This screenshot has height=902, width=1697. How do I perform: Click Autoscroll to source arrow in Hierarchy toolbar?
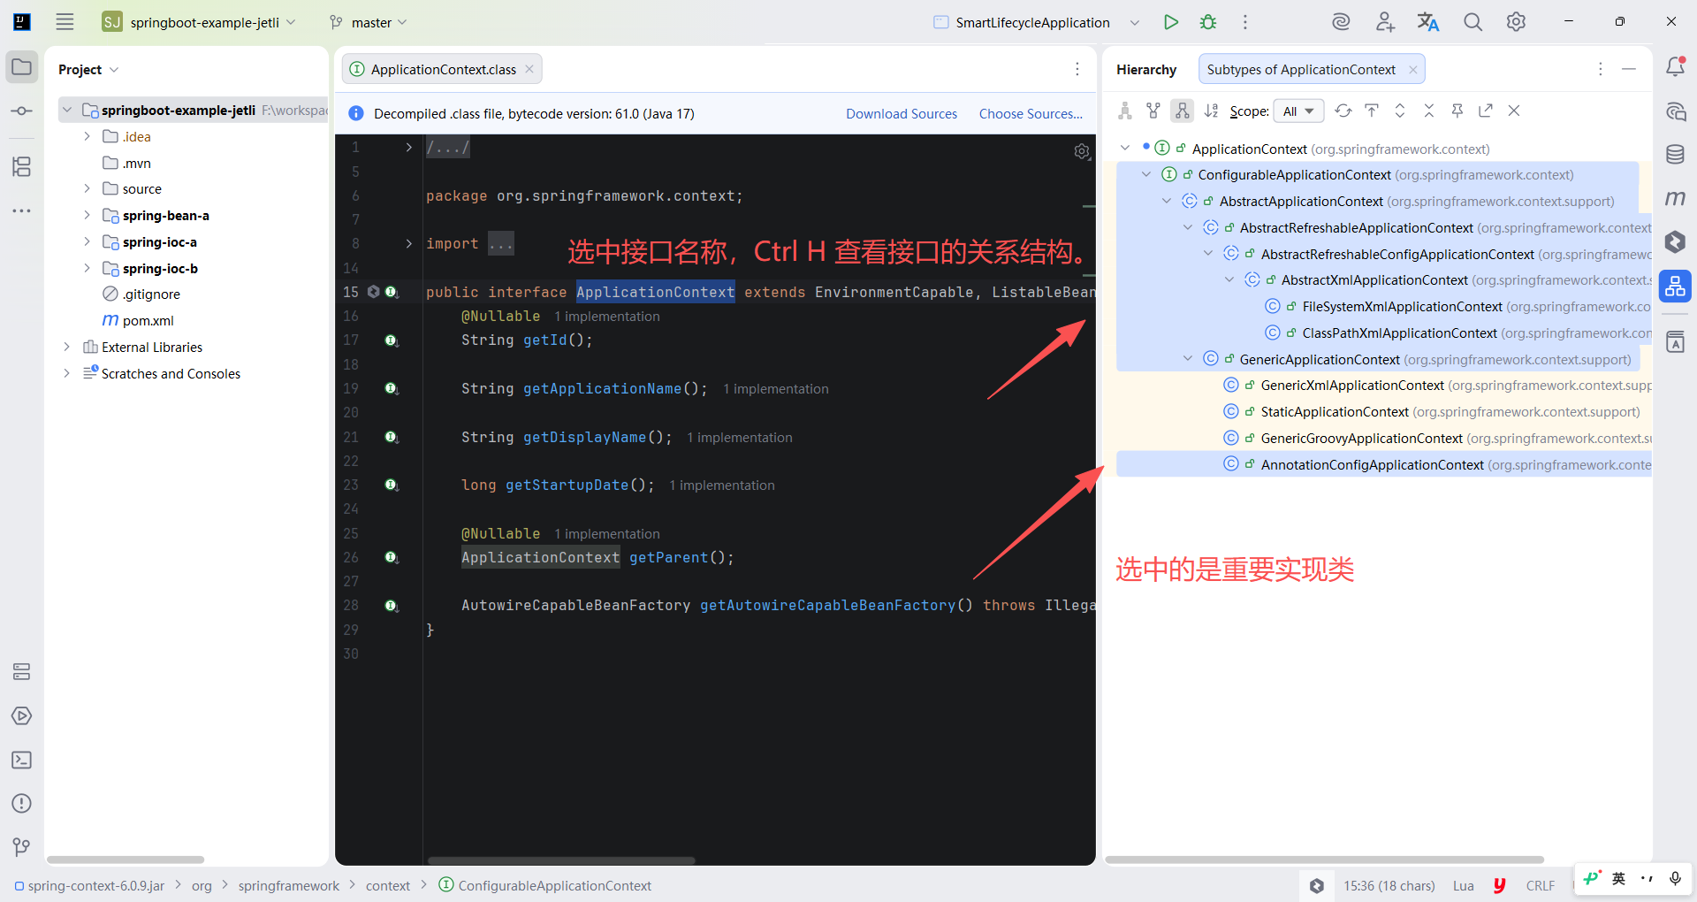point(1372,111)
